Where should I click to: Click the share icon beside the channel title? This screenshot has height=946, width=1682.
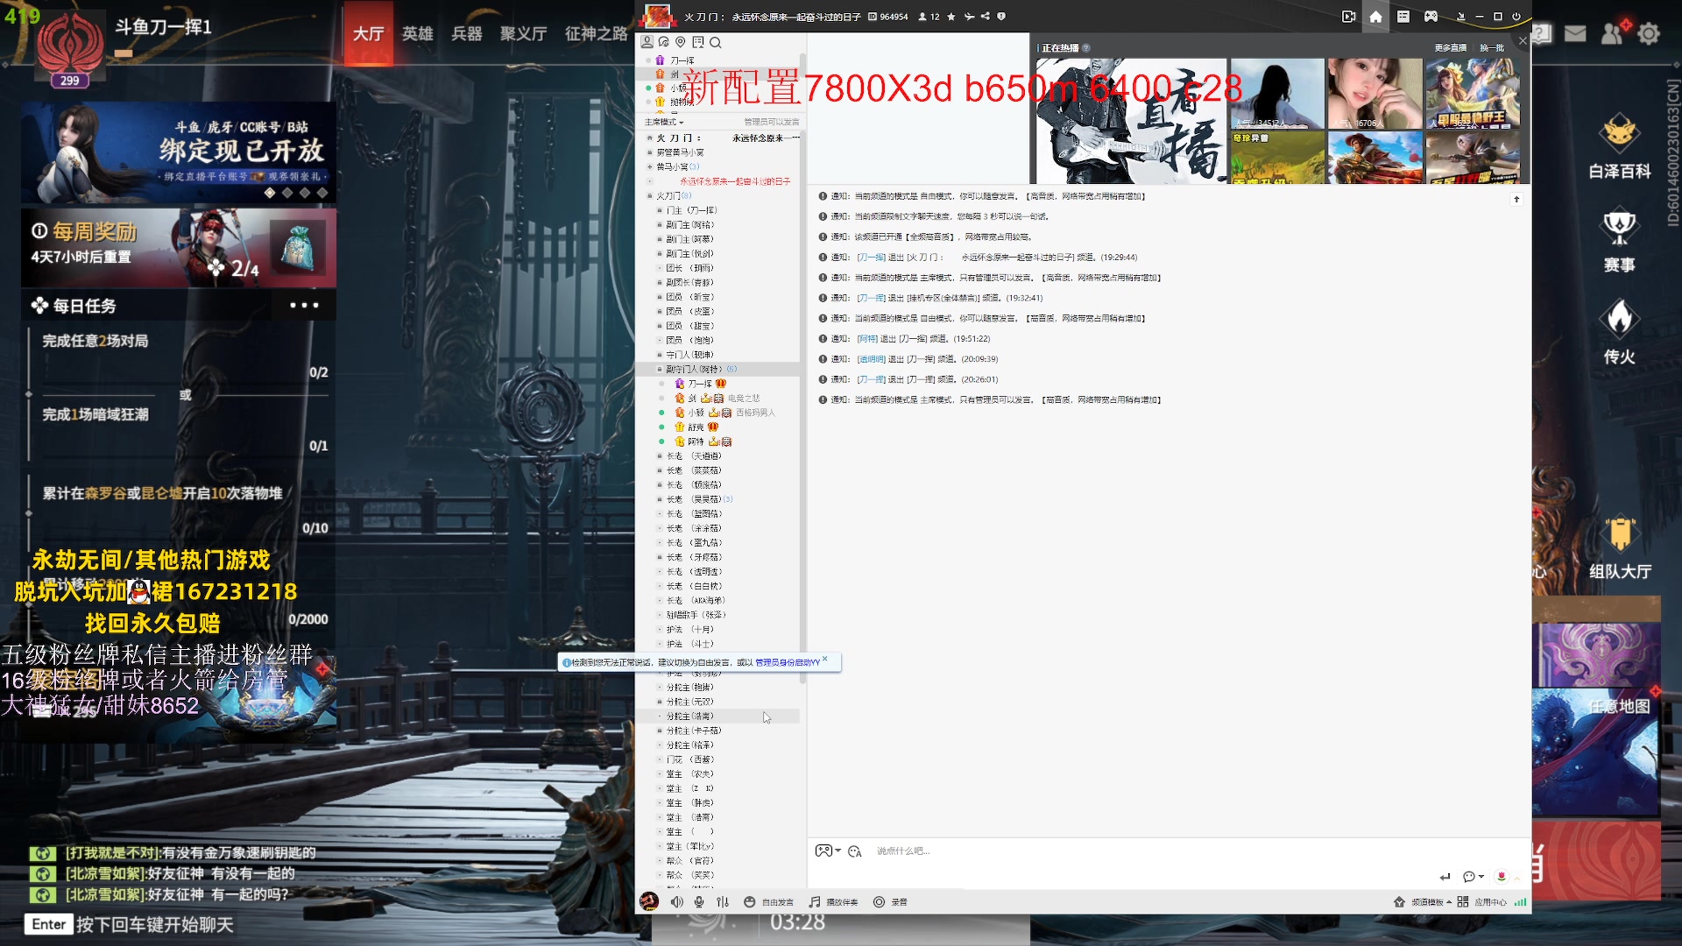coord(986,17)
